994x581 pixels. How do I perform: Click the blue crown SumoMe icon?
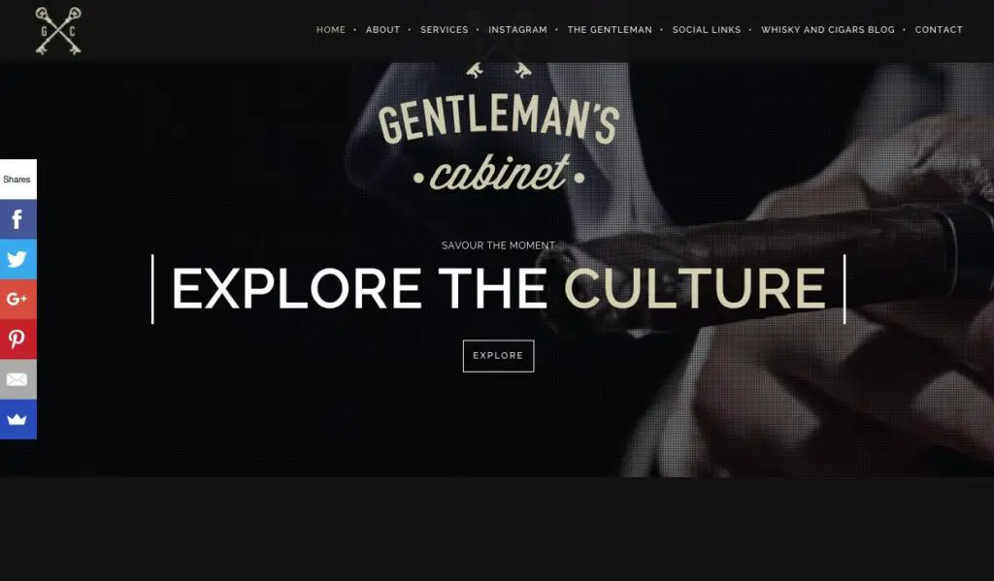click(x=17, y=419)
